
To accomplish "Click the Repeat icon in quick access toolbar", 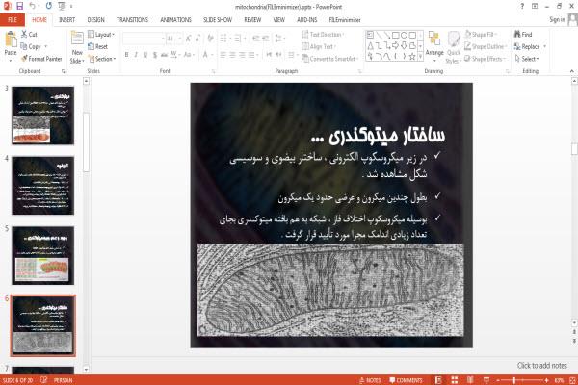I will coord(49,6).
